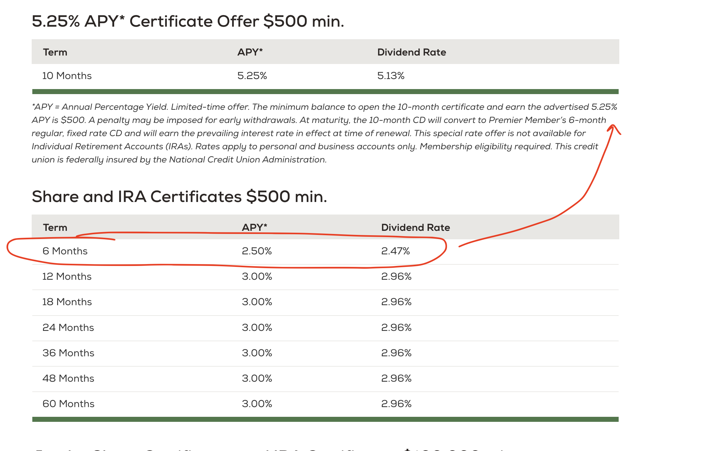Image resolution: width=709 pixels, height=451 pixels.
Task: Click the 36 Months term label
Action: pos(68,353)
